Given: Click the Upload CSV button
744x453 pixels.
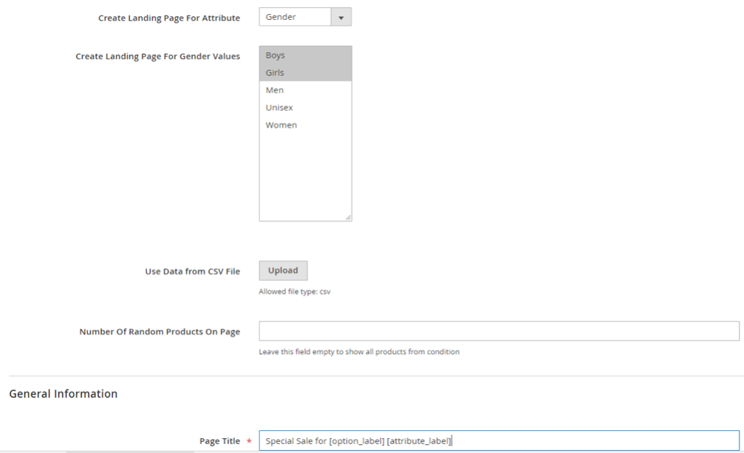Looking at the screenshot, I should 283,271.
